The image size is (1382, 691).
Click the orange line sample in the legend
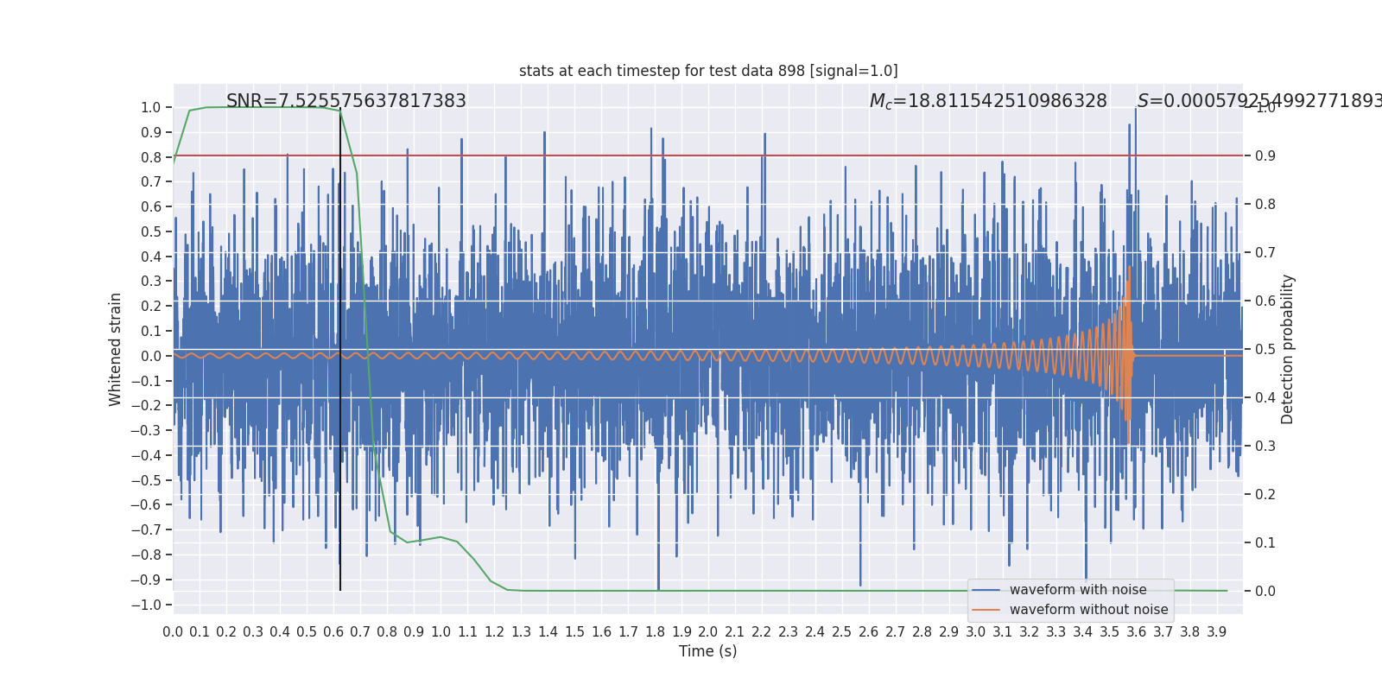[986, 610]
